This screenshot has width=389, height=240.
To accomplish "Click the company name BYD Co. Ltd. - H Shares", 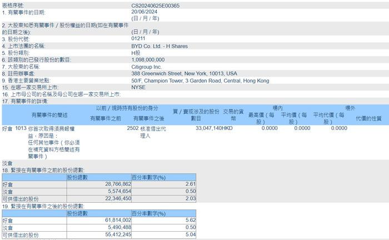I will pos(159,46).
